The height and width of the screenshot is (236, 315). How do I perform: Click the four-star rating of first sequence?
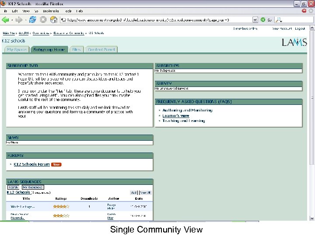point(61,206)
